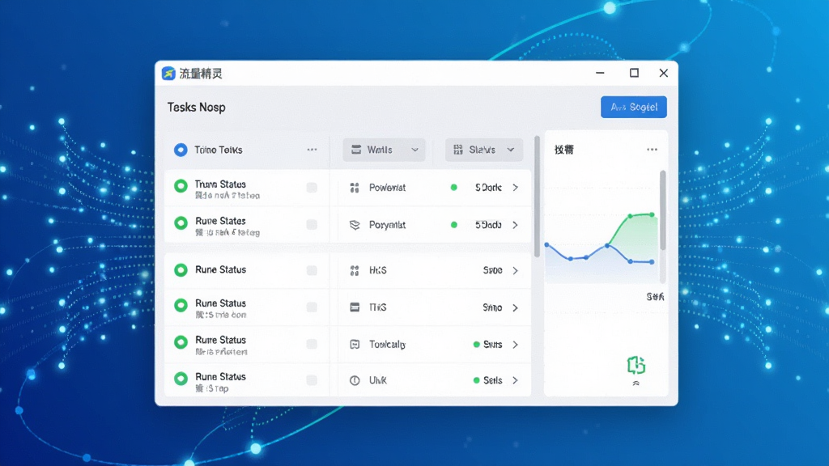Select the blue Toino Teiks radio button

[181, 150]
